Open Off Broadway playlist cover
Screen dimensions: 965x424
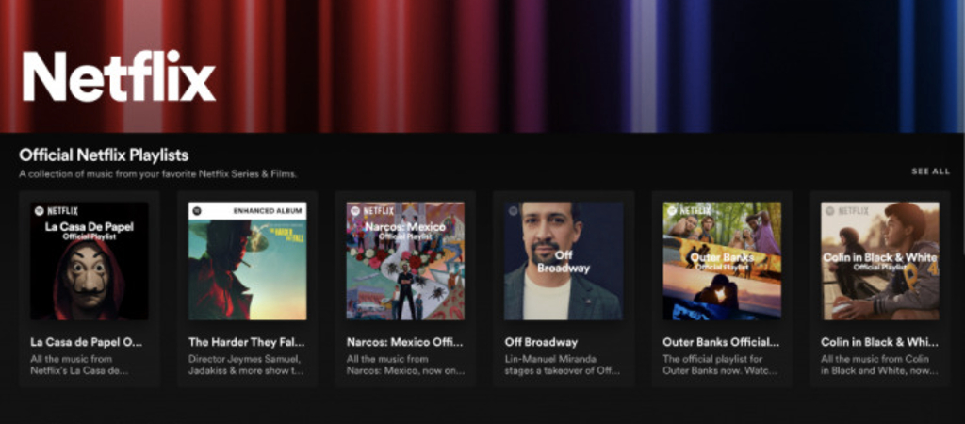point(564,261)
